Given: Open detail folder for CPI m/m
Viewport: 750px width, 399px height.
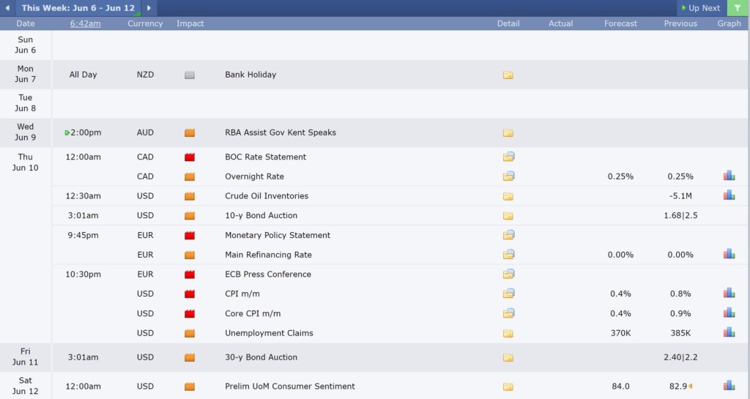Looking at the screenshot, I should [508, 294].
